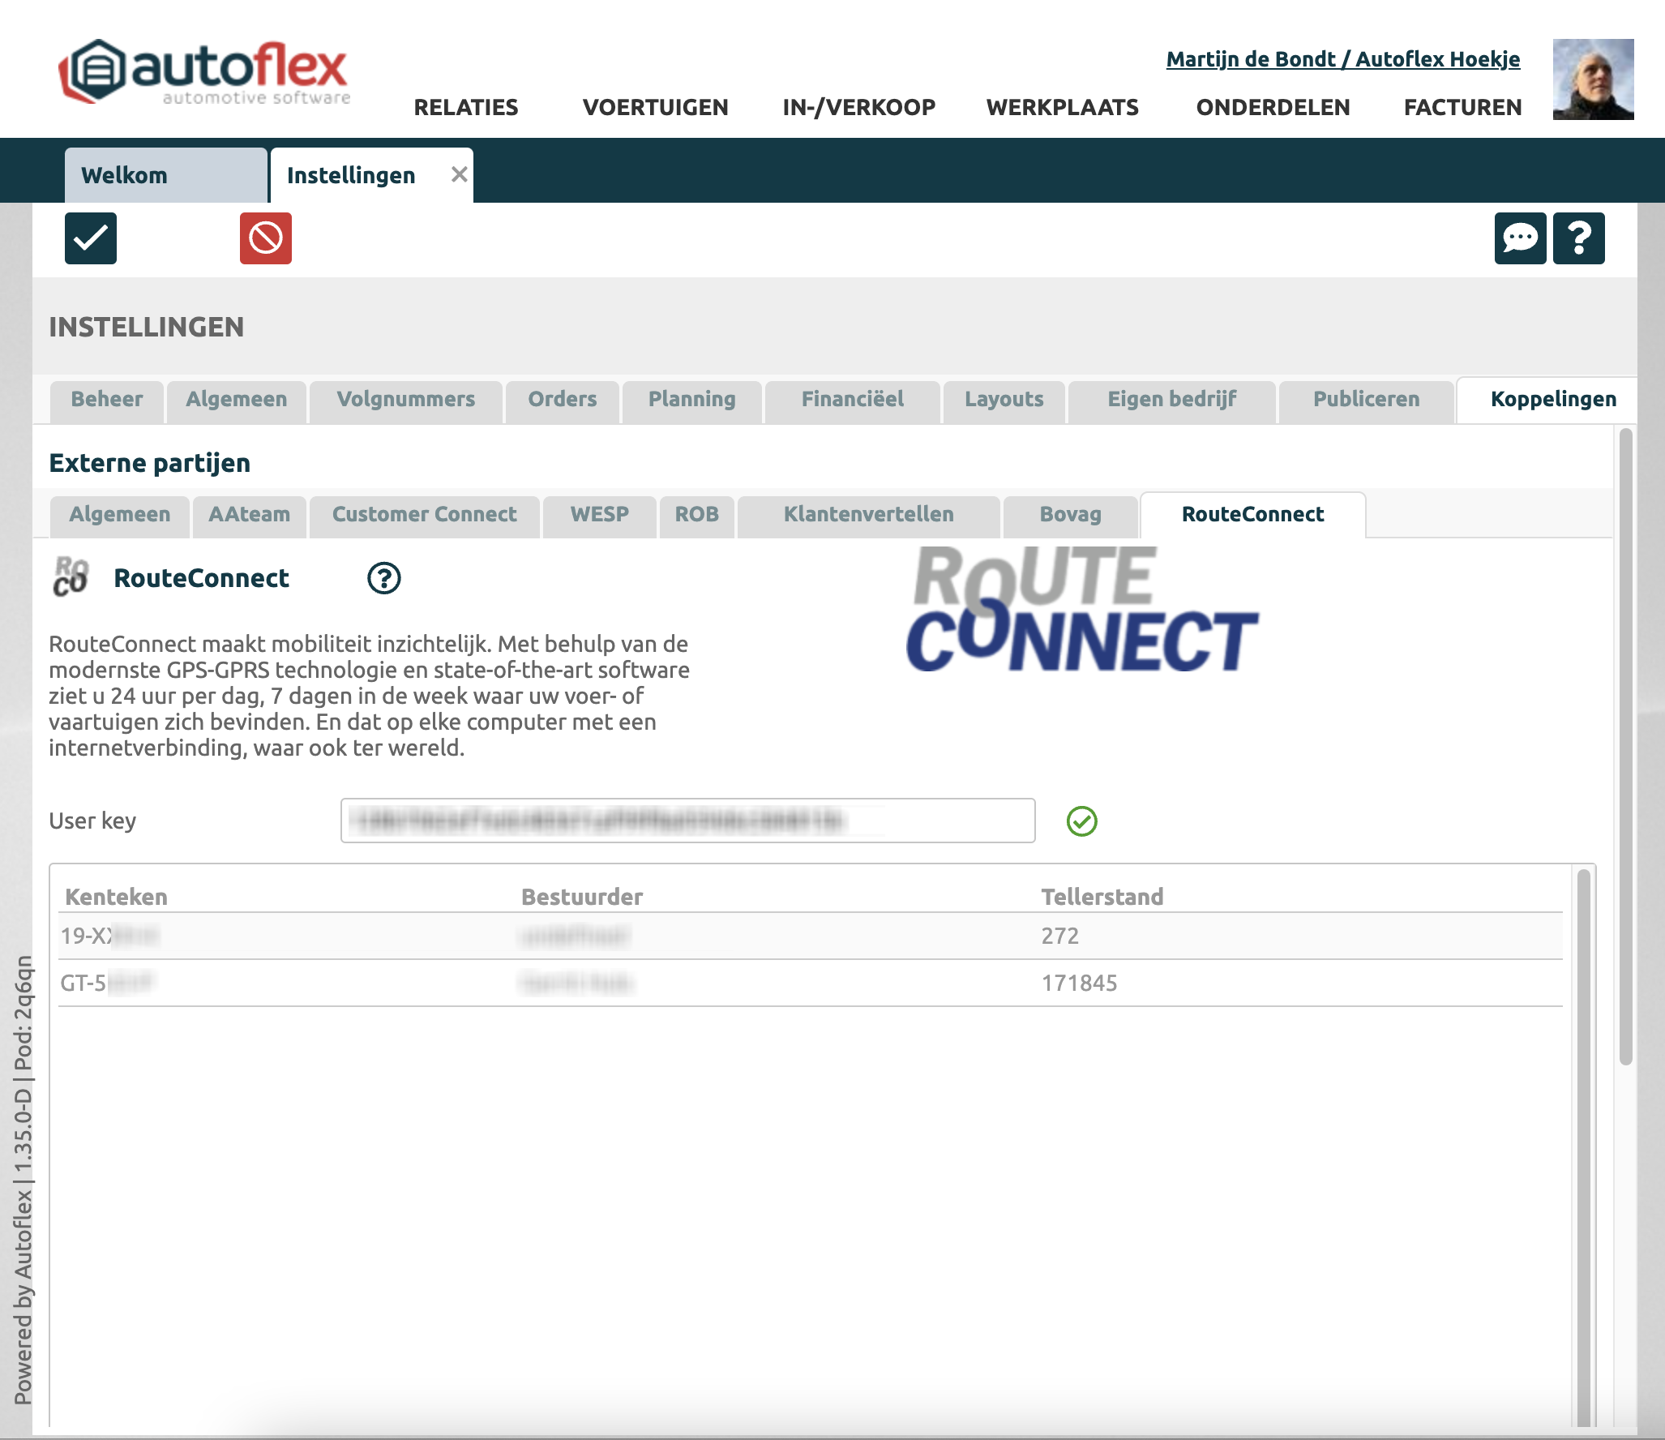
Task: Open the VOERTUIGEN menu
Action: click(655, 107)
